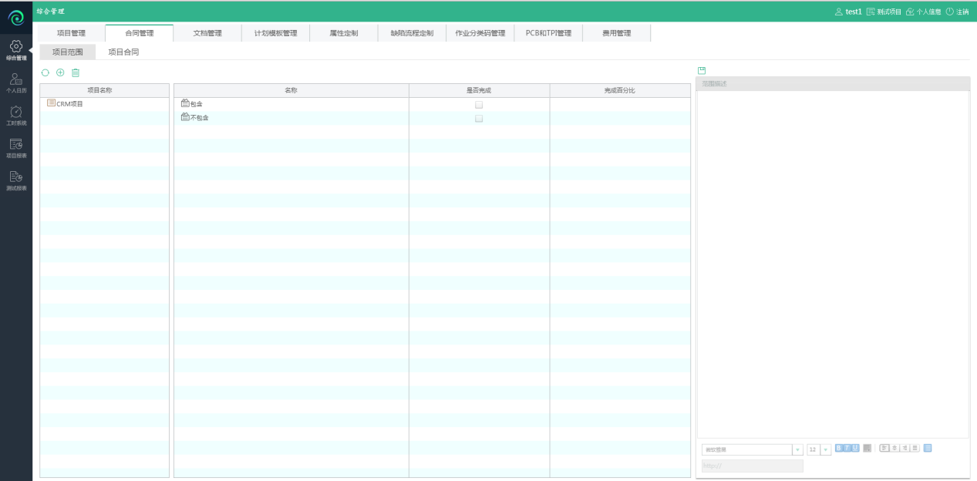This screenshot has height=481, width=977.
Task: Click the refresh icon above project list
Action: (x=45, y=72)
